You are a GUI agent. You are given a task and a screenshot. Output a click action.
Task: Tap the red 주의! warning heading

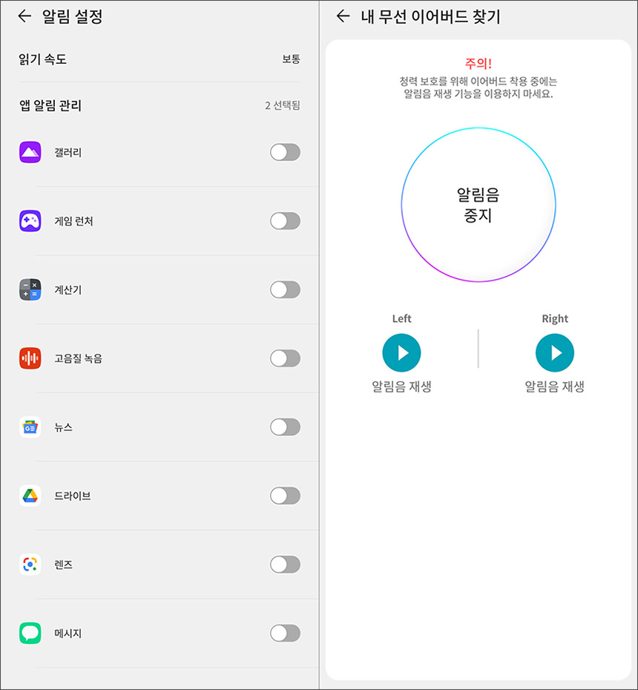pyautogui.click(x=479, y=64)
